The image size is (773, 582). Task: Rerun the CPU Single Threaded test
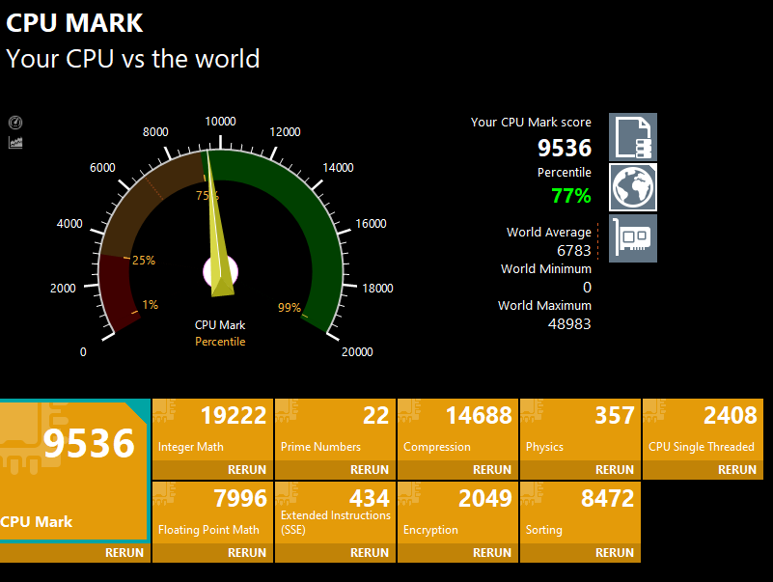[x=737, y=470]
